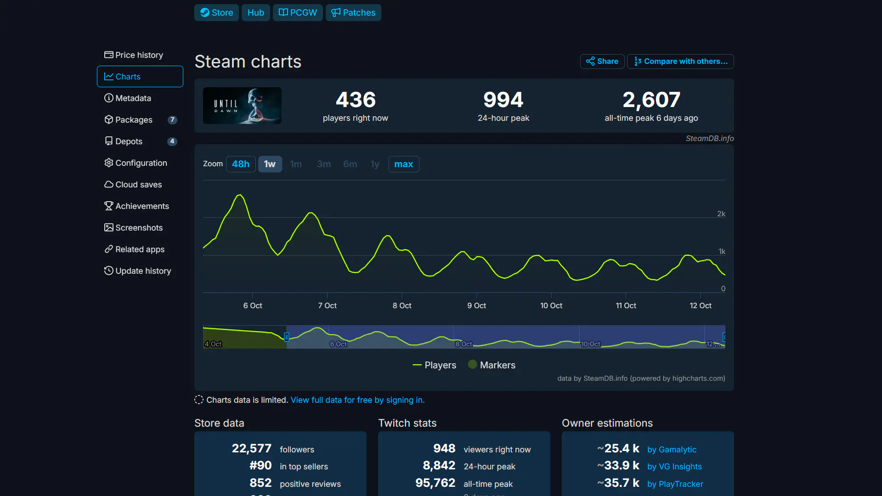The image size is (882, 496).
Task: Click the navigator right range handle
Action: [x=724, y=337]
